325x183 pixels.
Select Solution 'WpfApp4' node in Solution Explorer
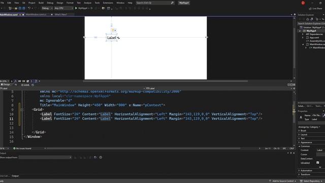[312, 27]
